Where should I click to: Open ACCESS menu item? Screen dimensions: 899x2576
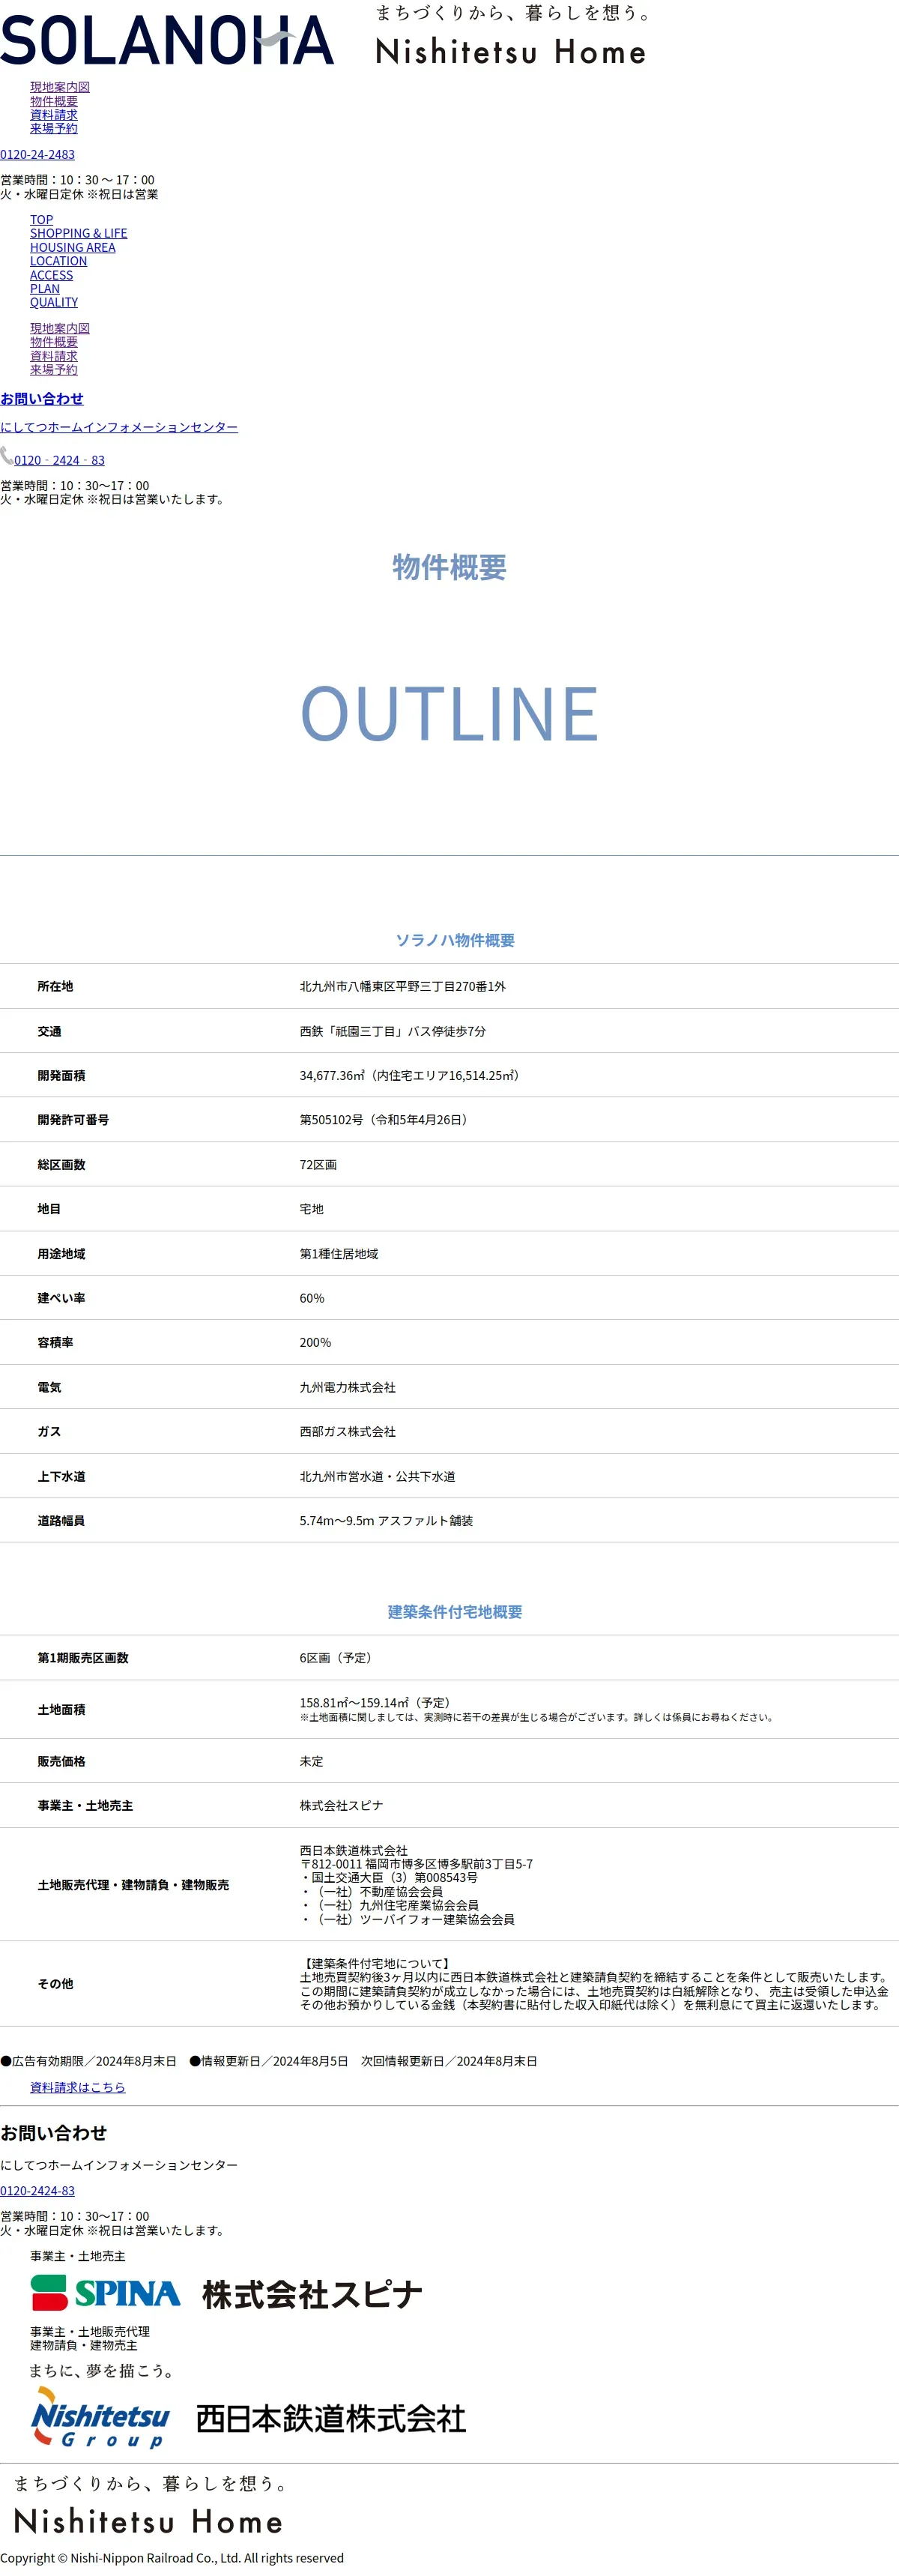click(52, 275)
